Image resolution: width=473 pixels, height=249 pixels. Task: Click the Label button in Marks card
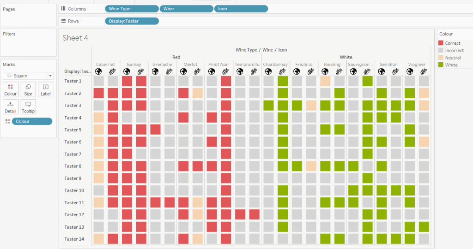tap(46, 89)
